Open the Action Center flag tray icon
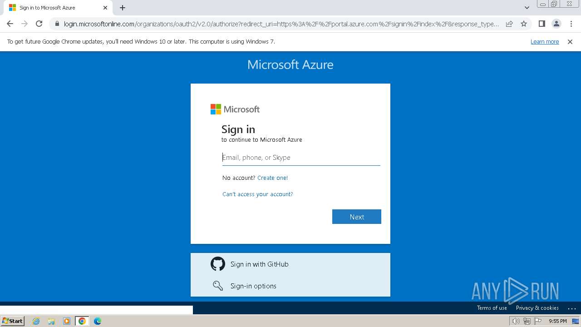Screen dimensions: 581x327 [538, 321]
